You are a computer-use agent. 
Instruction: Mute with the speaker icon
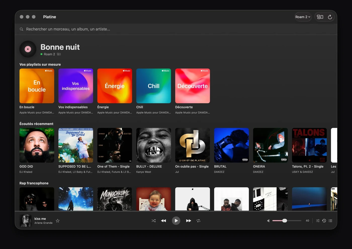click(x=268, y=221)
